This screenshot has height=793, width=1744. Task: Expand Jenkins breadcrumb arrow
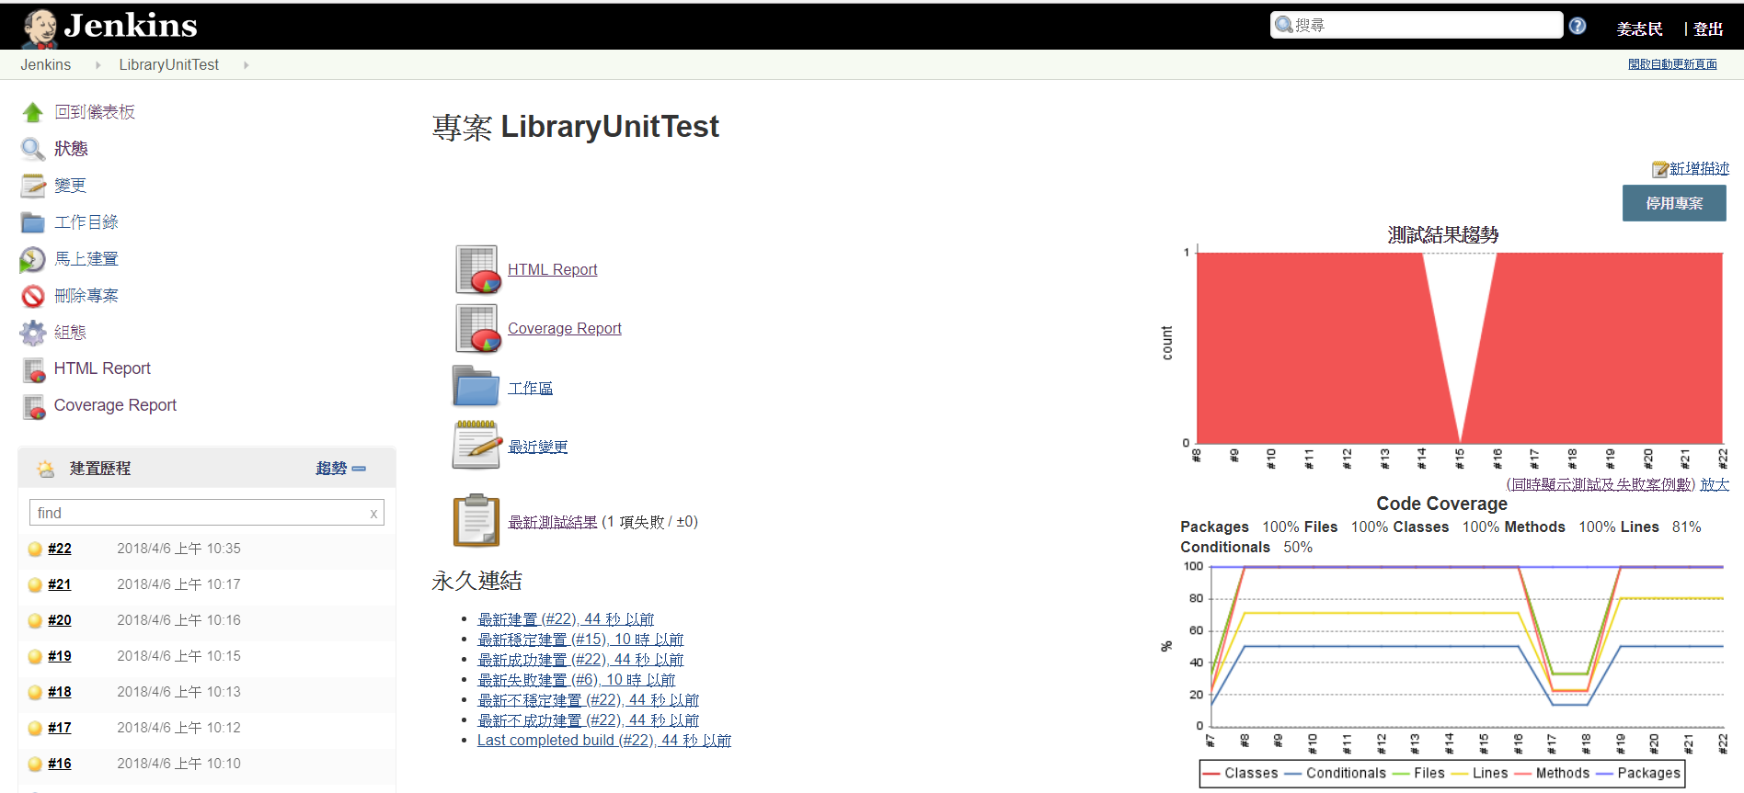[x=98, y=65]
